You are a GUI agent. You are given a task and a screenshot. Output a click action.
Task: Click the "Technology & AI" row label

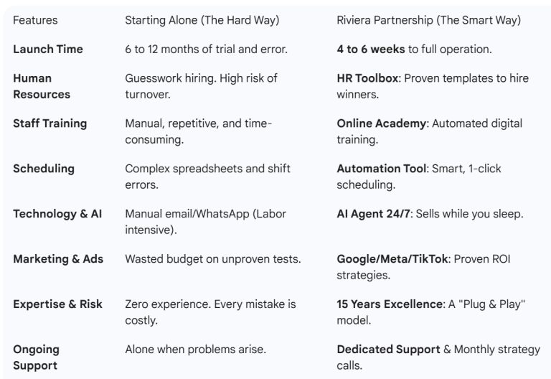(x=57, y=214)
